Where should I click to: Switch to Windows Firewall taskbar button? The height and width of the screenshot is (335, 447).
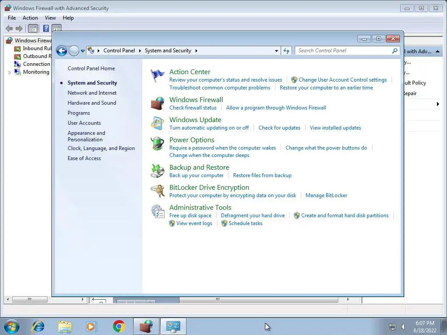tap(146, 326)
